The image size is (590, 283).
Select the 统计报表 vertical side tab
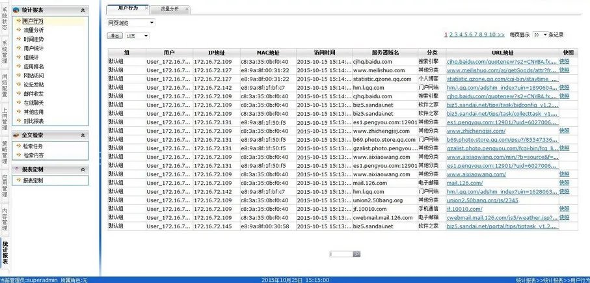5,253
